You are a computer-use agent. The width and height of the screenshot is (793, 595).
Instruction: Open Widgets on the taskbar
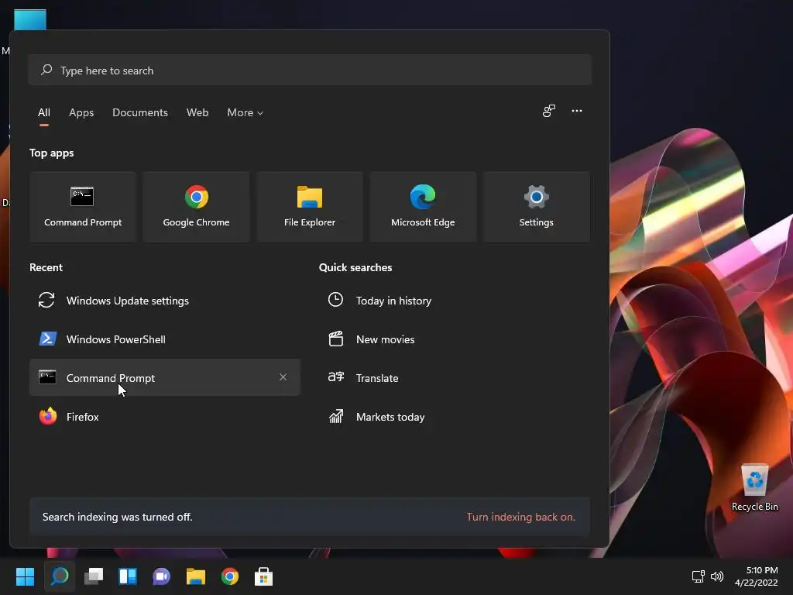pos(128,576)
